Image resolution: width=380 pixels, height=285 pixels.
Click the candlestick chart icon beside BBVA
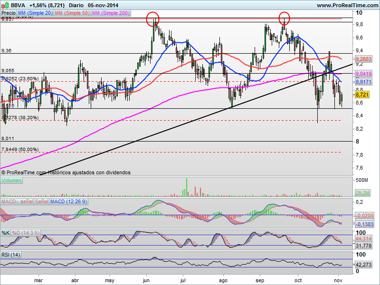coord(5,5)
